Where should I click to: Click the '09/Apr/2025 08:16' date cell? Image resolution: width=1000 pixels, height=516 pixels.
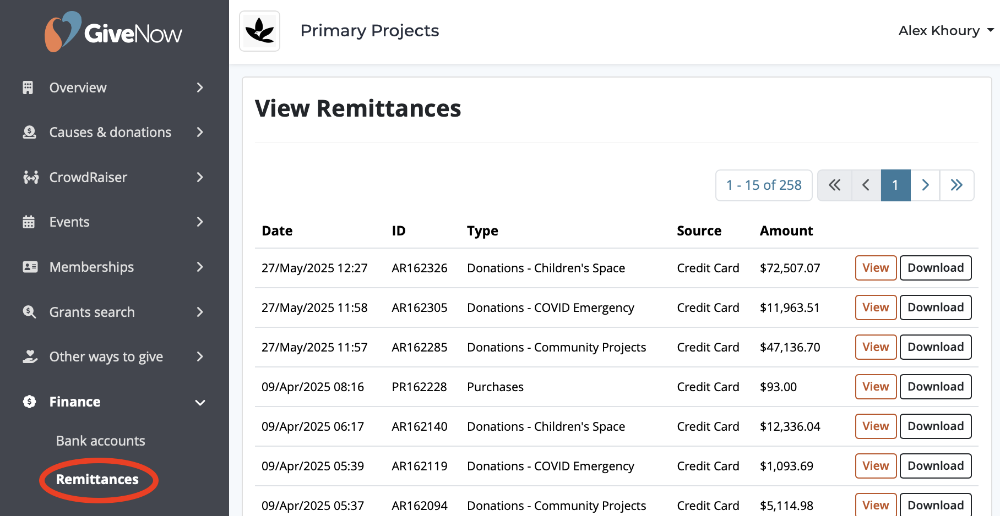(x=313, y=387)
